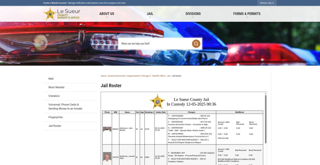The width and height of the screenshot is (320, 165).
Task: Click the 'Probation Violation' charge text
Action: point(176,162)
